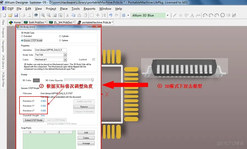Click the Standoff Height 0mm value
The width and height of the screenshot is (247, 149).
pos(43,115)
